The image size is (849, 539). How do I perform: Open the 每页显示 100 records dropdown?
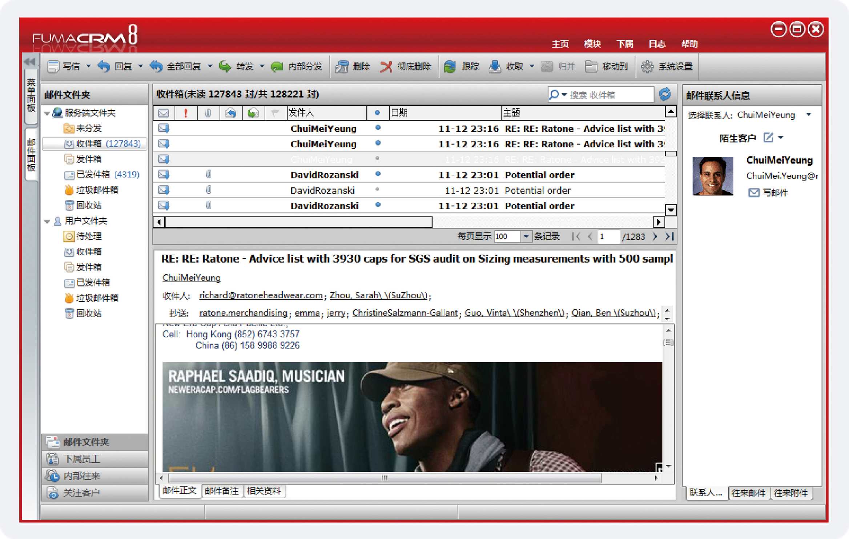pos(526,236)
